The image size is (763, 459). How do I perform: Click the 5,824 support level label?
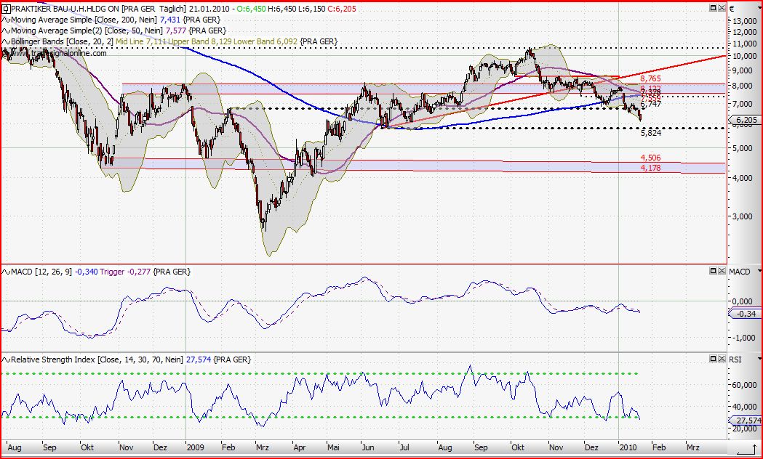pyautogui.click(x=651, y=133)
